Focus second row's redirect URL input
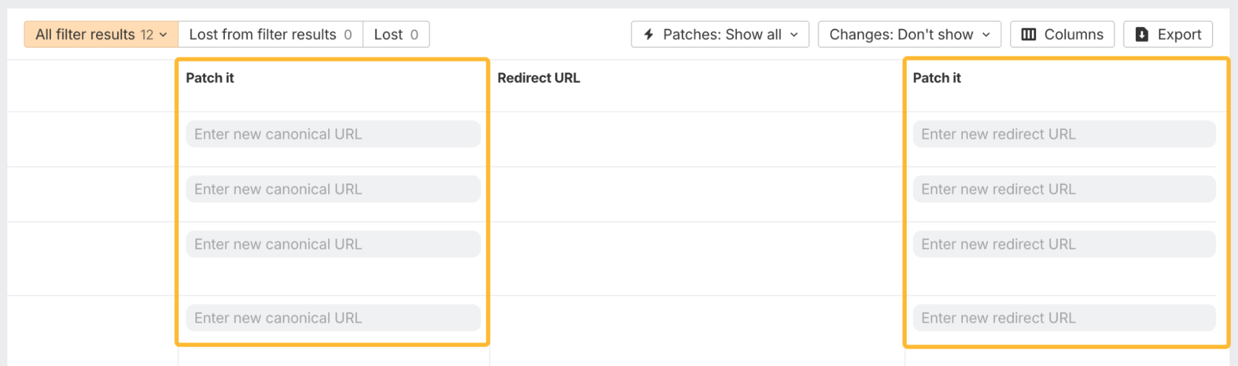1238x366 pixels. (1064, 190)
